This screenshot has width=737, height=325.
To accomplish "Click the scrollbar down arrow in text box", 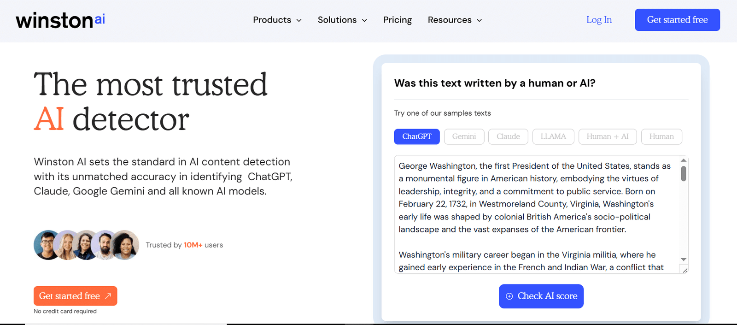I will (684, 260).
